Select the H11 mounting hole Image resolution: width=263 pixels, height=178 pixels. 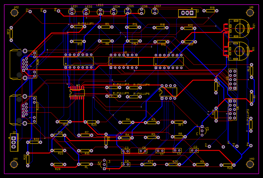pyautogui.click(x=14, y=164)
